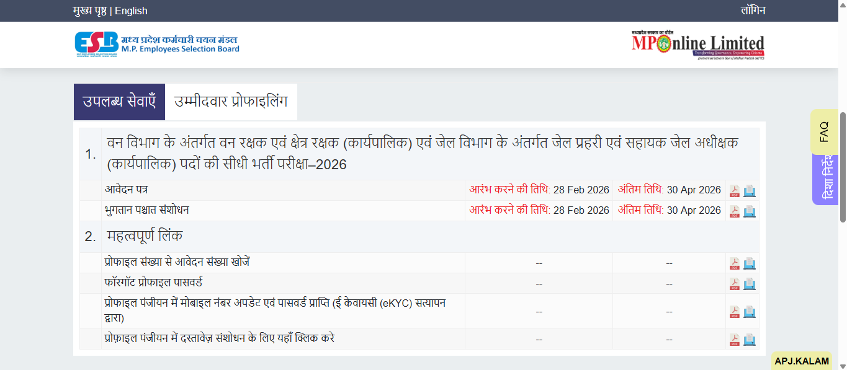Open the FAQ side panel
The height and width of the screenshot is (370, 847).
824,131
